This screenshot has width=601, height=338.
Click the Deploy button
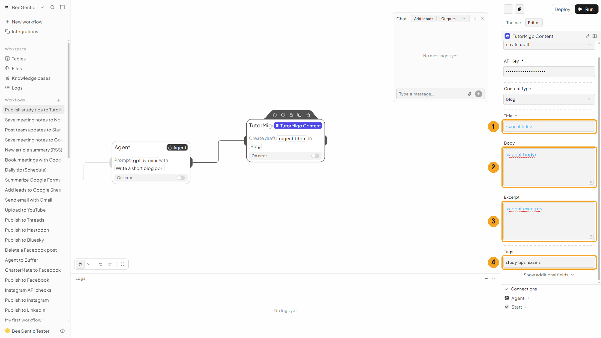point(562,9)
